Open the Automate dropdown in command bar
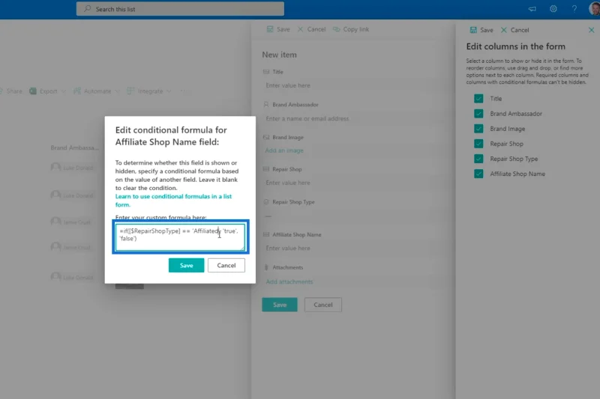Image resolution: width=600 pixels, height=399 pixels. coord(97,91)
